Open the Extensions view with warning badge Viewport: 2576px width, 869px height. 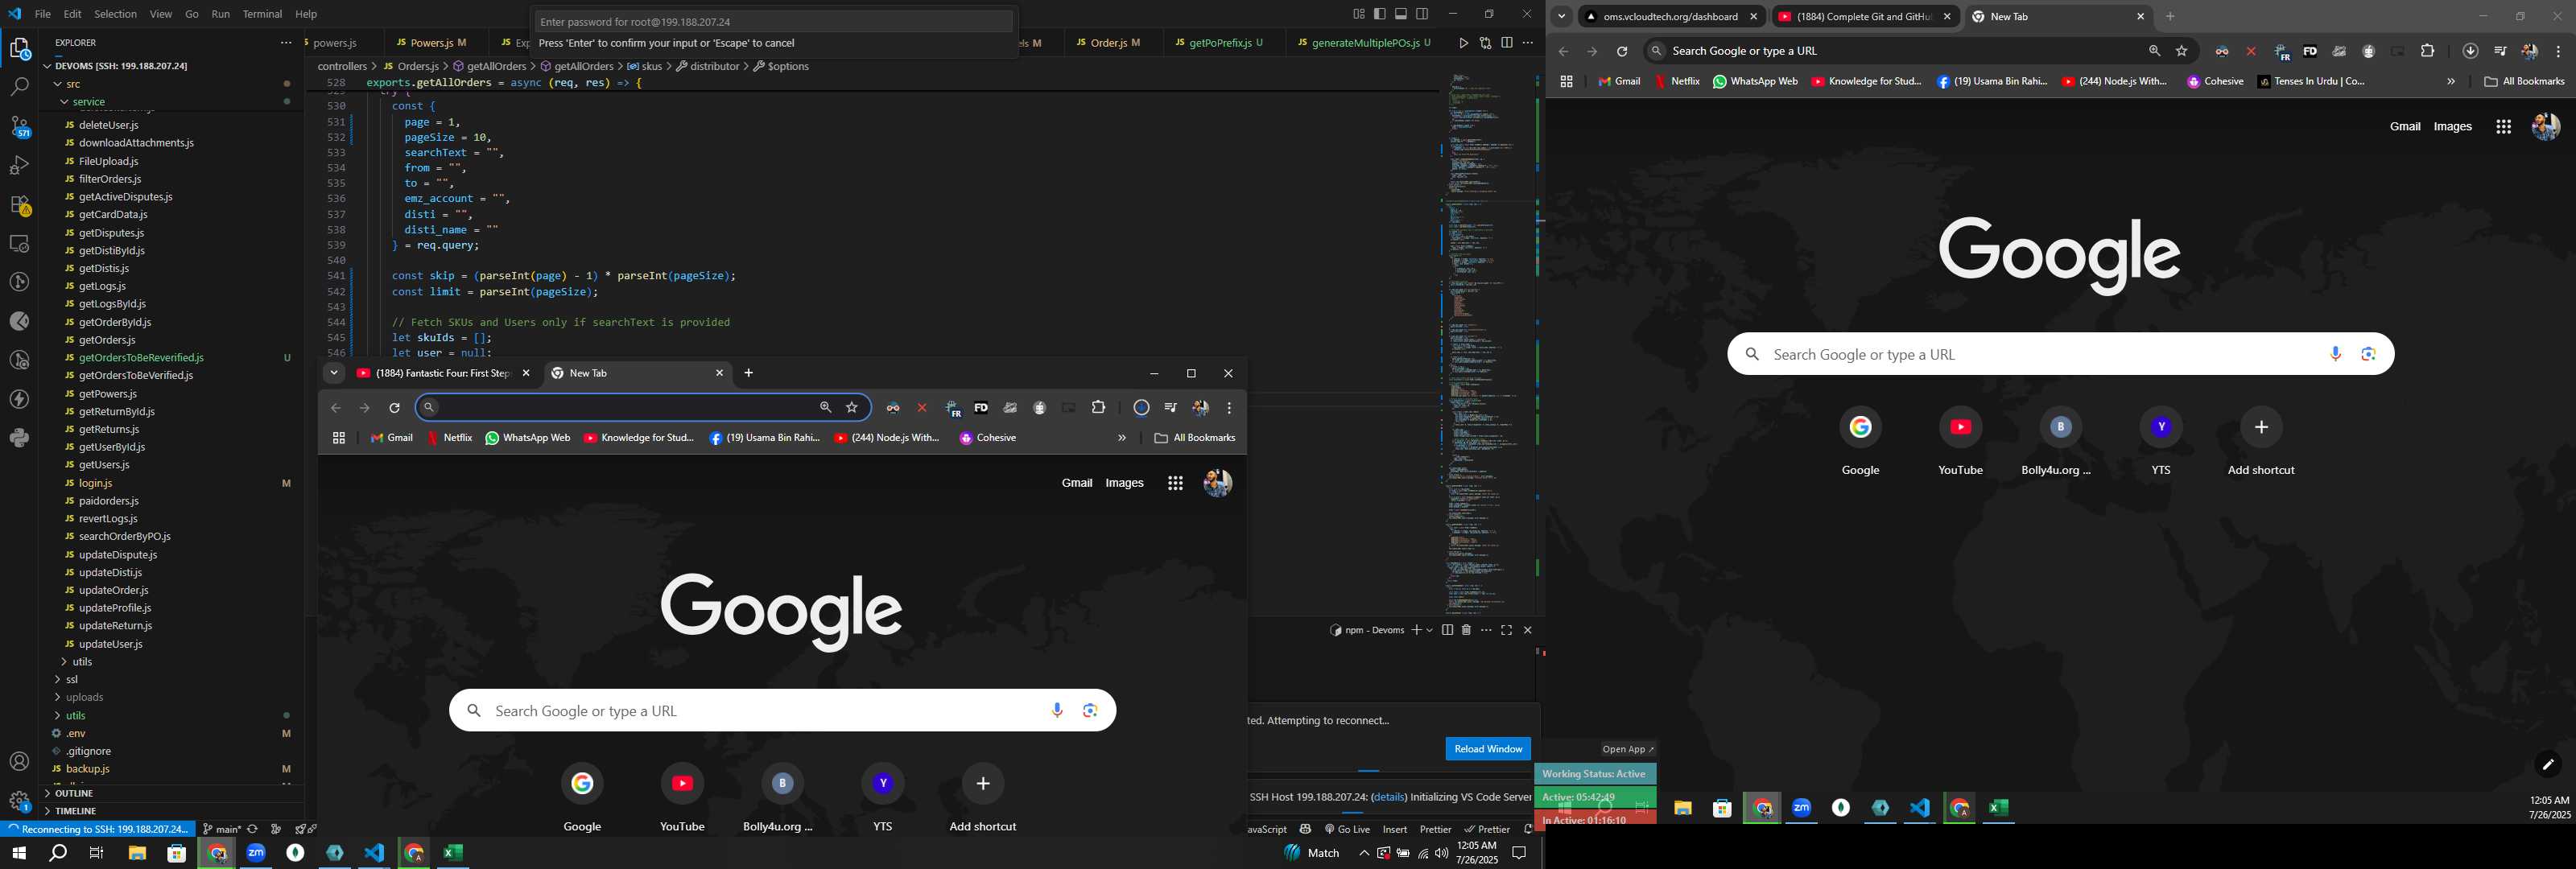(x=19, y=204)
